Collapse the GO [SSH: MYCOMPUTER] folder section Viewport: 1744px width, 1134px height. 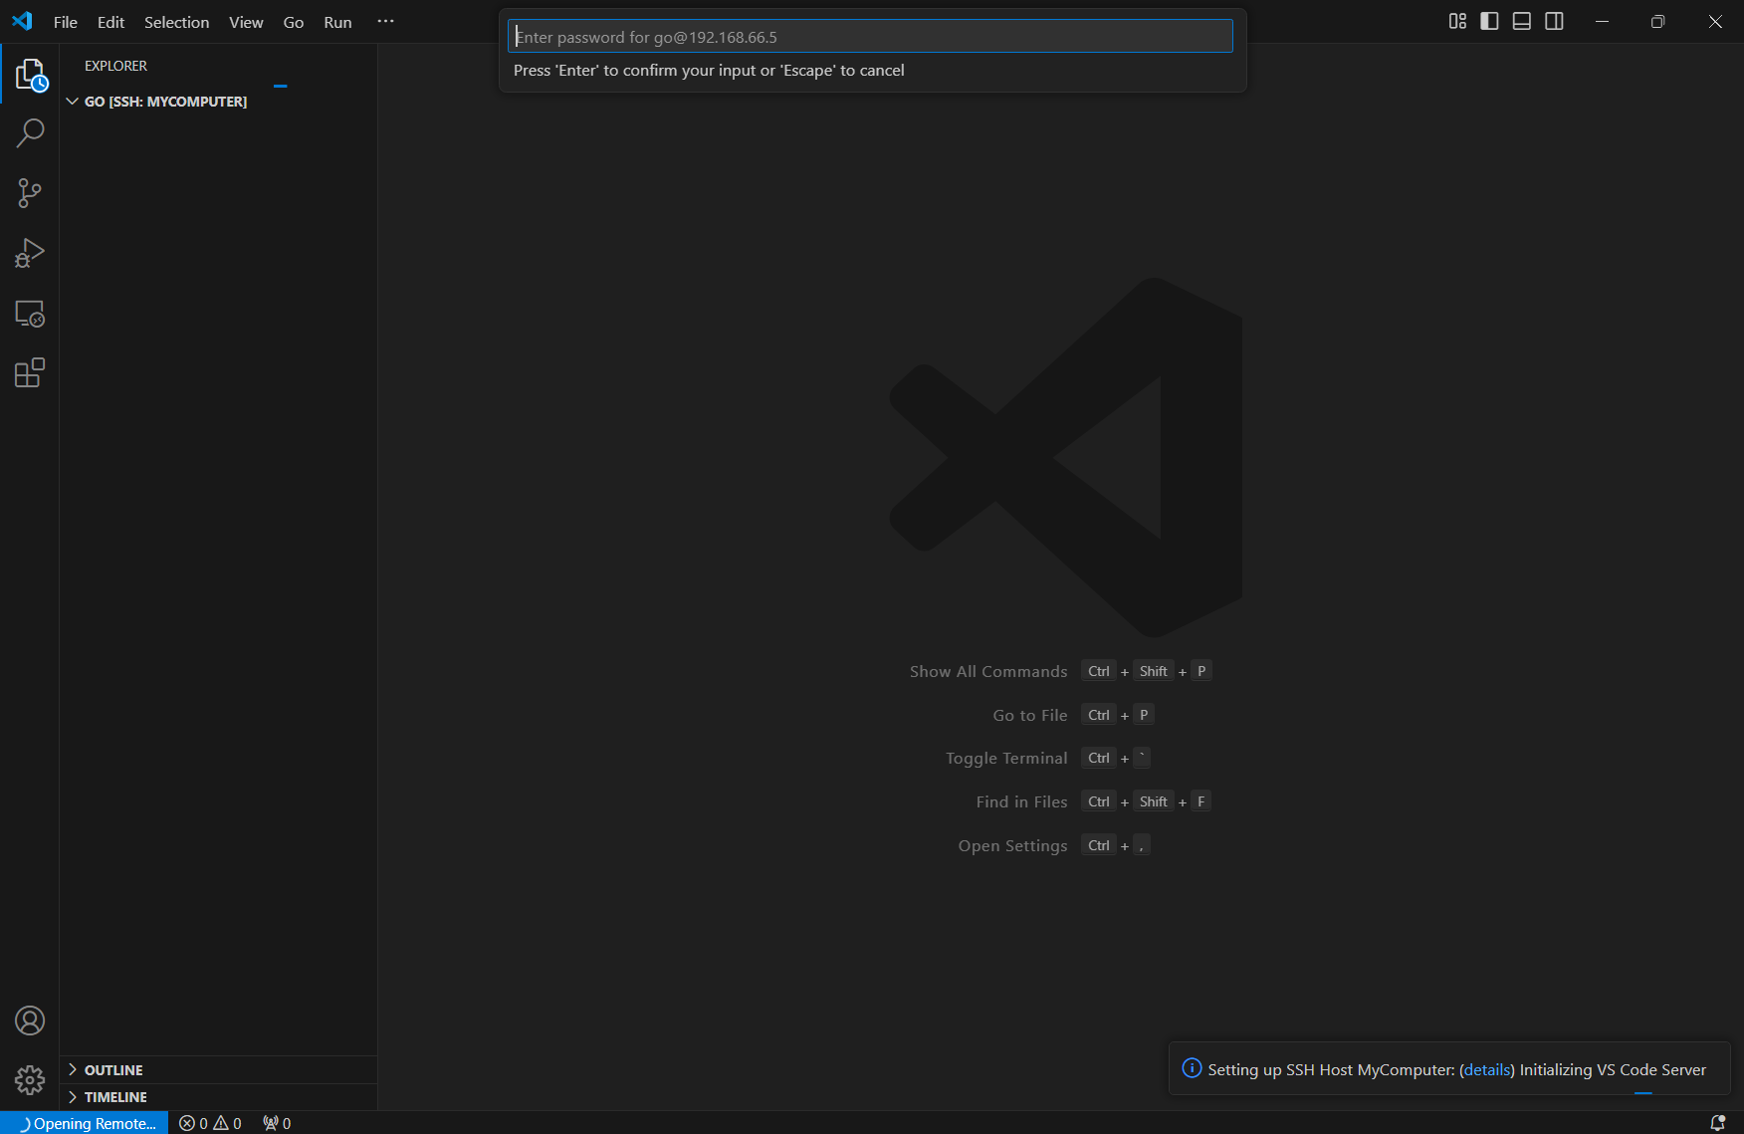165,102
